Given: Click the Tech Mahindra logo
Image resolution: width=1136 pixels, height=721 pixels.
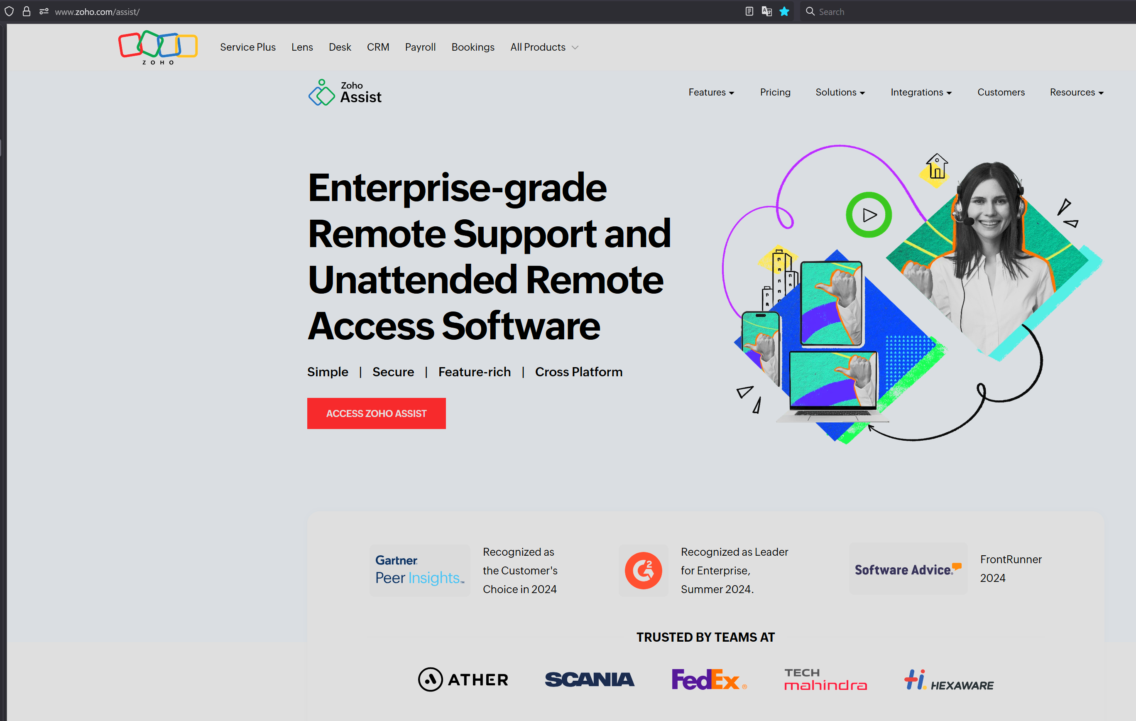Looking at the screenshot, I should 825,679.
